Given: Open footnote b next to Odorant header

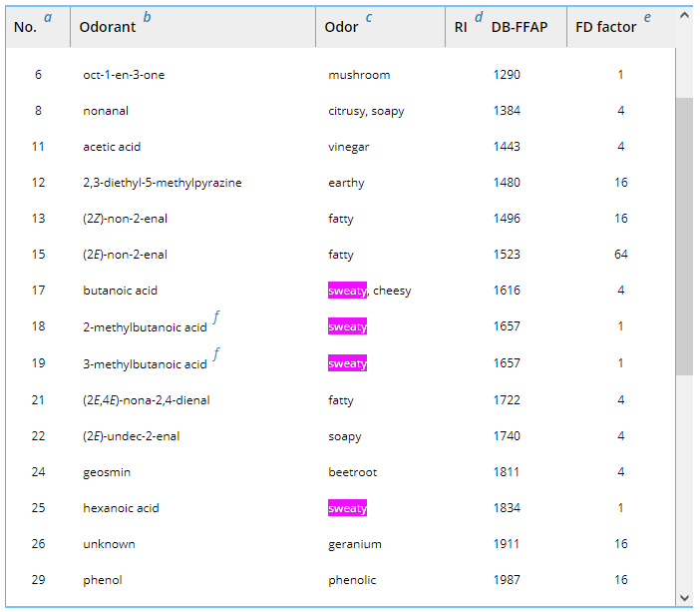Looking at the screenshot, I should 148,18.
